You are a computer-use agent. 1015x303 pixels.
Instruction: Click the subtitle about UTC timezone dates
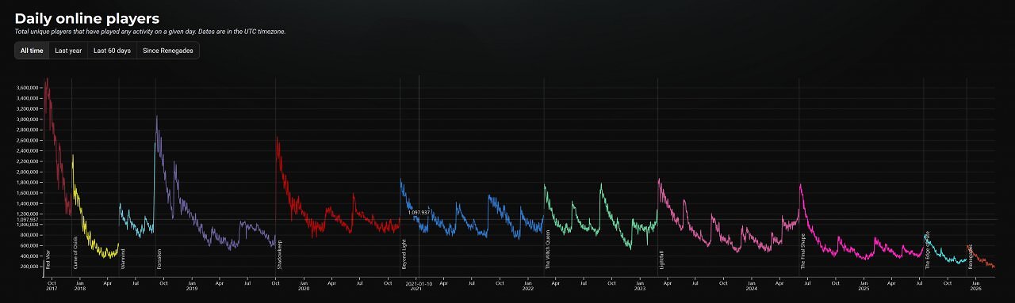coord(150,32)
